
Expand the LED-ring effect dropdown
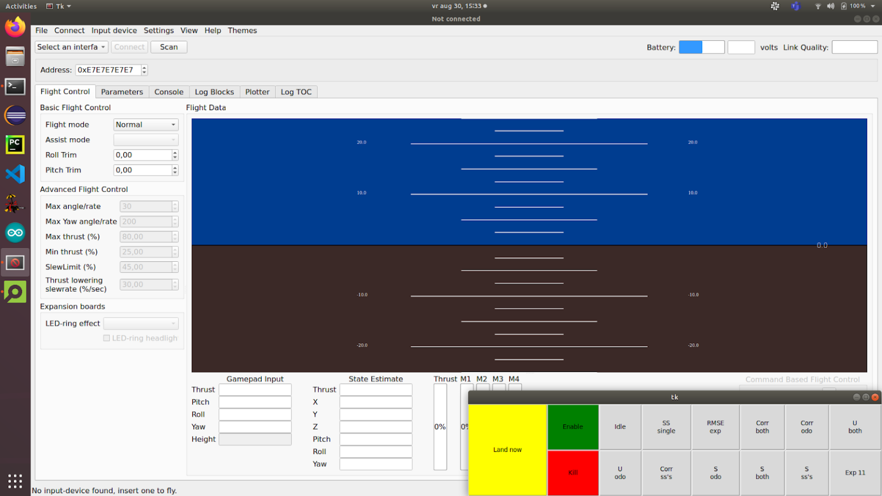pos(141,324)
